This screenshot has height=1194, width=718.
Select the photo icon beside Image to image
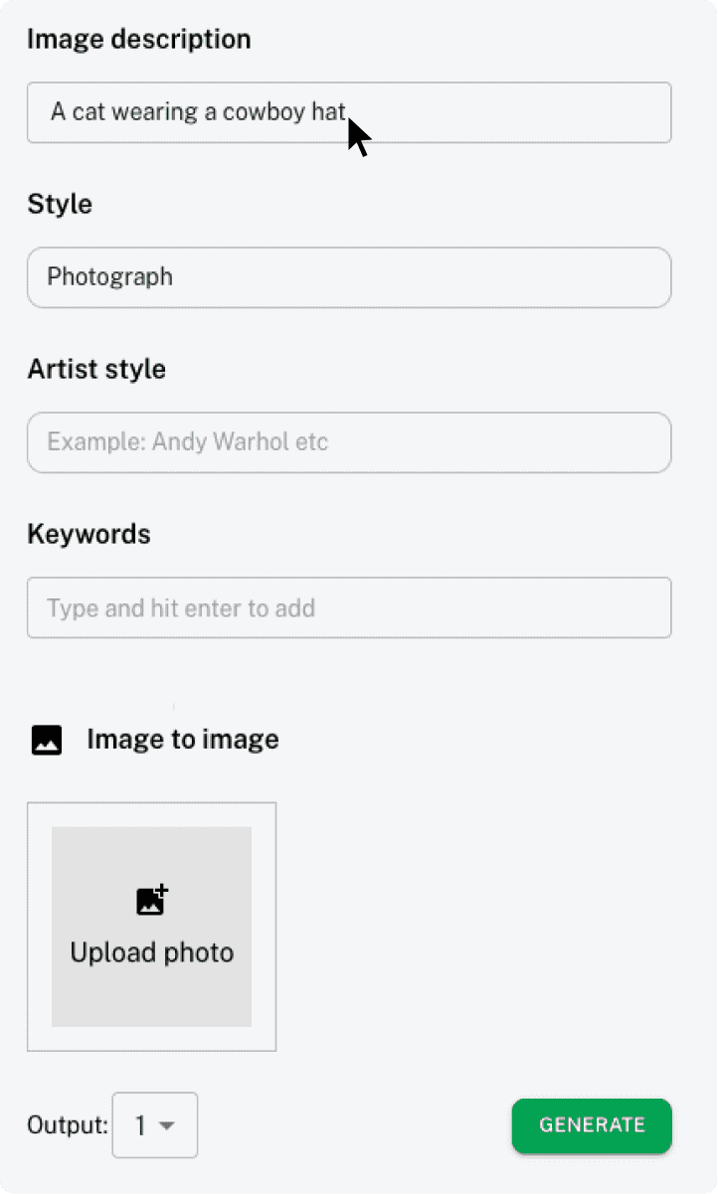(46, 740)
